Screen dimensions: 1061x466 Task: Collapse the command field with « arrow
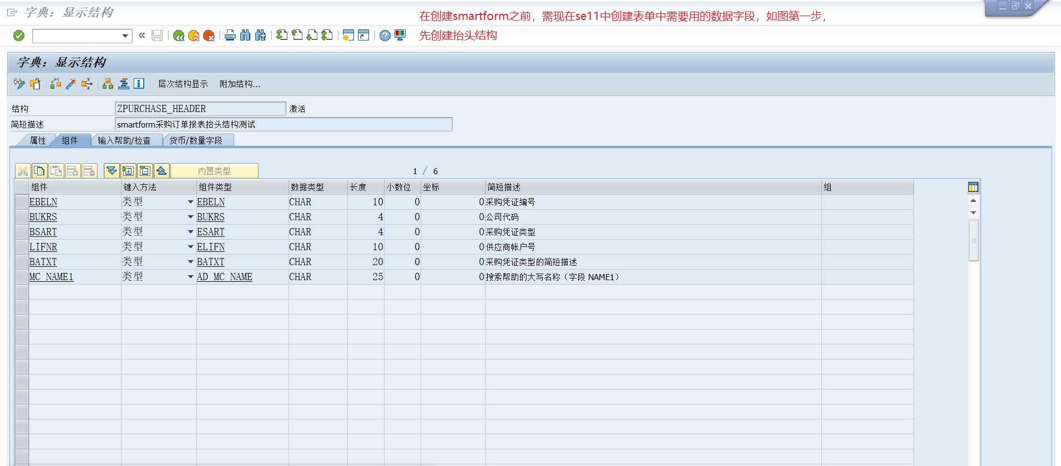click(x=142, y=36)
